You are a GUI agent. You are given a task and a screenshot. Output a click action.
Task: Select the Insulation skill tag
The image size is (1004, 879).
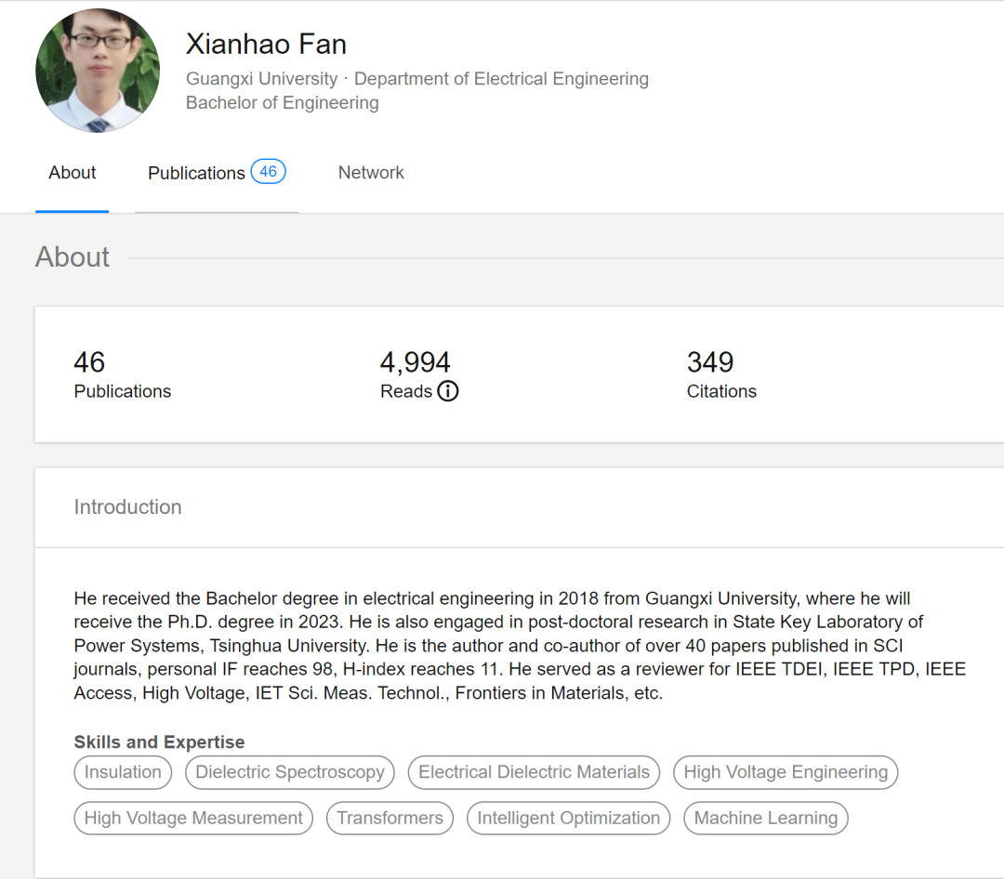(x=123, y=772)
